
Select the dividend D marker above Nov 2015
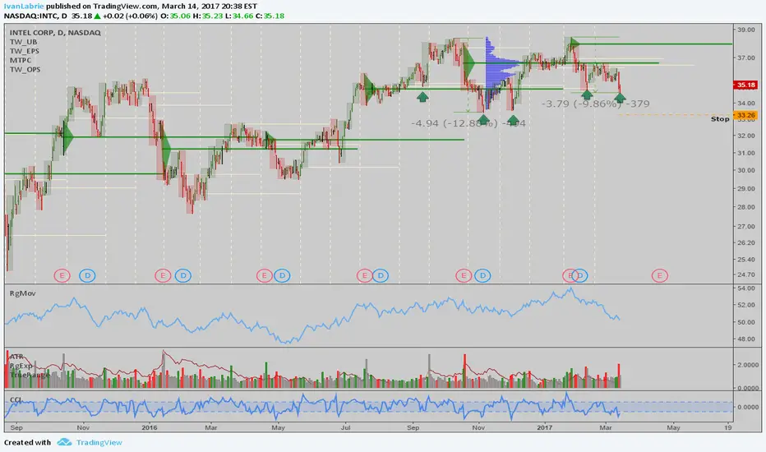pos(87,275)
